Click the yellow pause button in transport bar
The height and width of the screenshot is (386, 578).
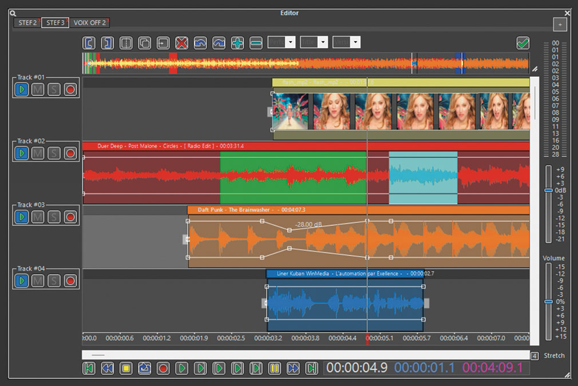275,368
